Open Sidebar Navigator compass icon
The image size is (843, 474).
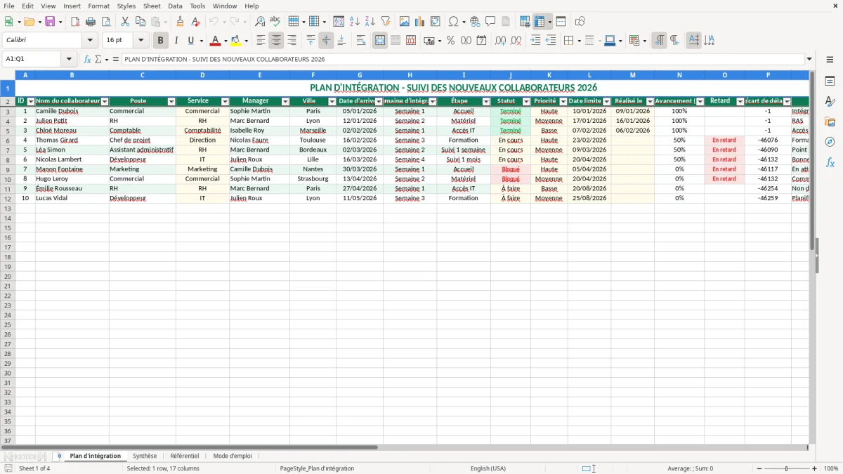pyautogui.click(x=830, y=142)
